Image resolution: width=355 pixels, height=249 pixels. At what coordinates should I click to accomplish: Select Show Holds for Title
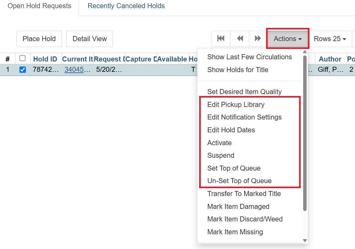pos(238,70)
